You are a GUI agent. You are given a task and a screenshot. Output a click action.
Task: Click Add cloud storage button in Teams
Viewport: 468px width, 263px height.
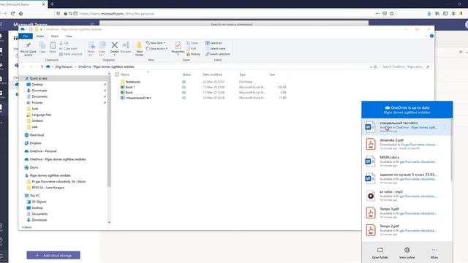coord(53,255)
